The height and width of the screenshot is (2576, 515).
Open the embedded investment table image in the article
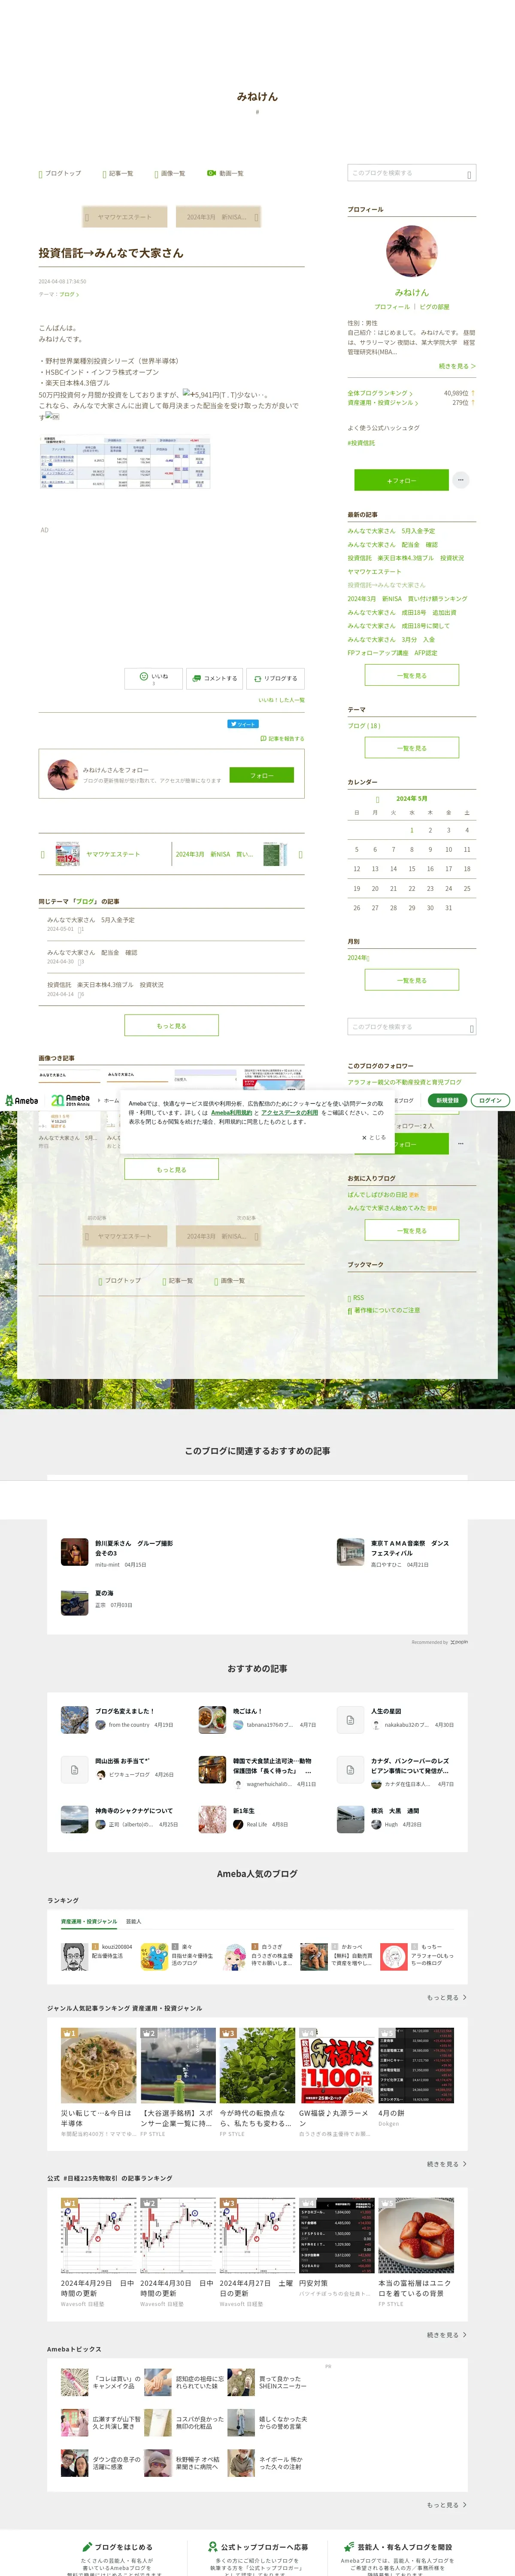(125, 462)
